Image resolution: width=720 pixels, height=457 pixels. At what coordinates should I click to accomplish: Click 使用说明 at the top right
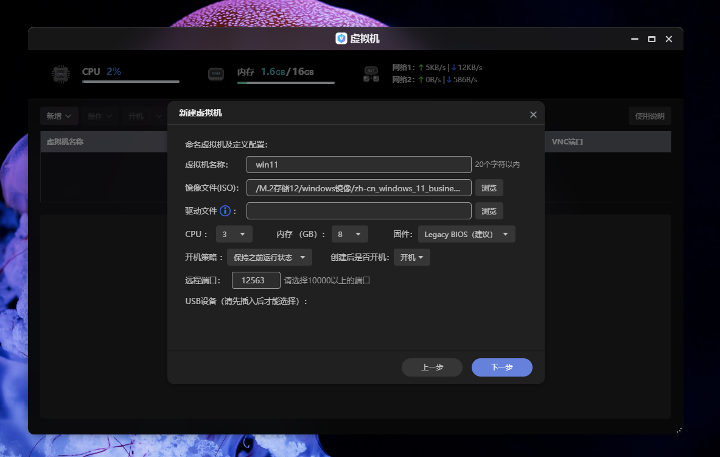(x=649, y=115)
